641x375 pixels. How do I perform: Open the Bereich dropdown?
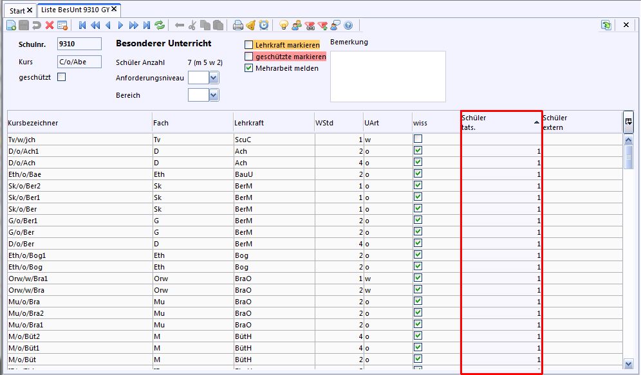[214, 95]
